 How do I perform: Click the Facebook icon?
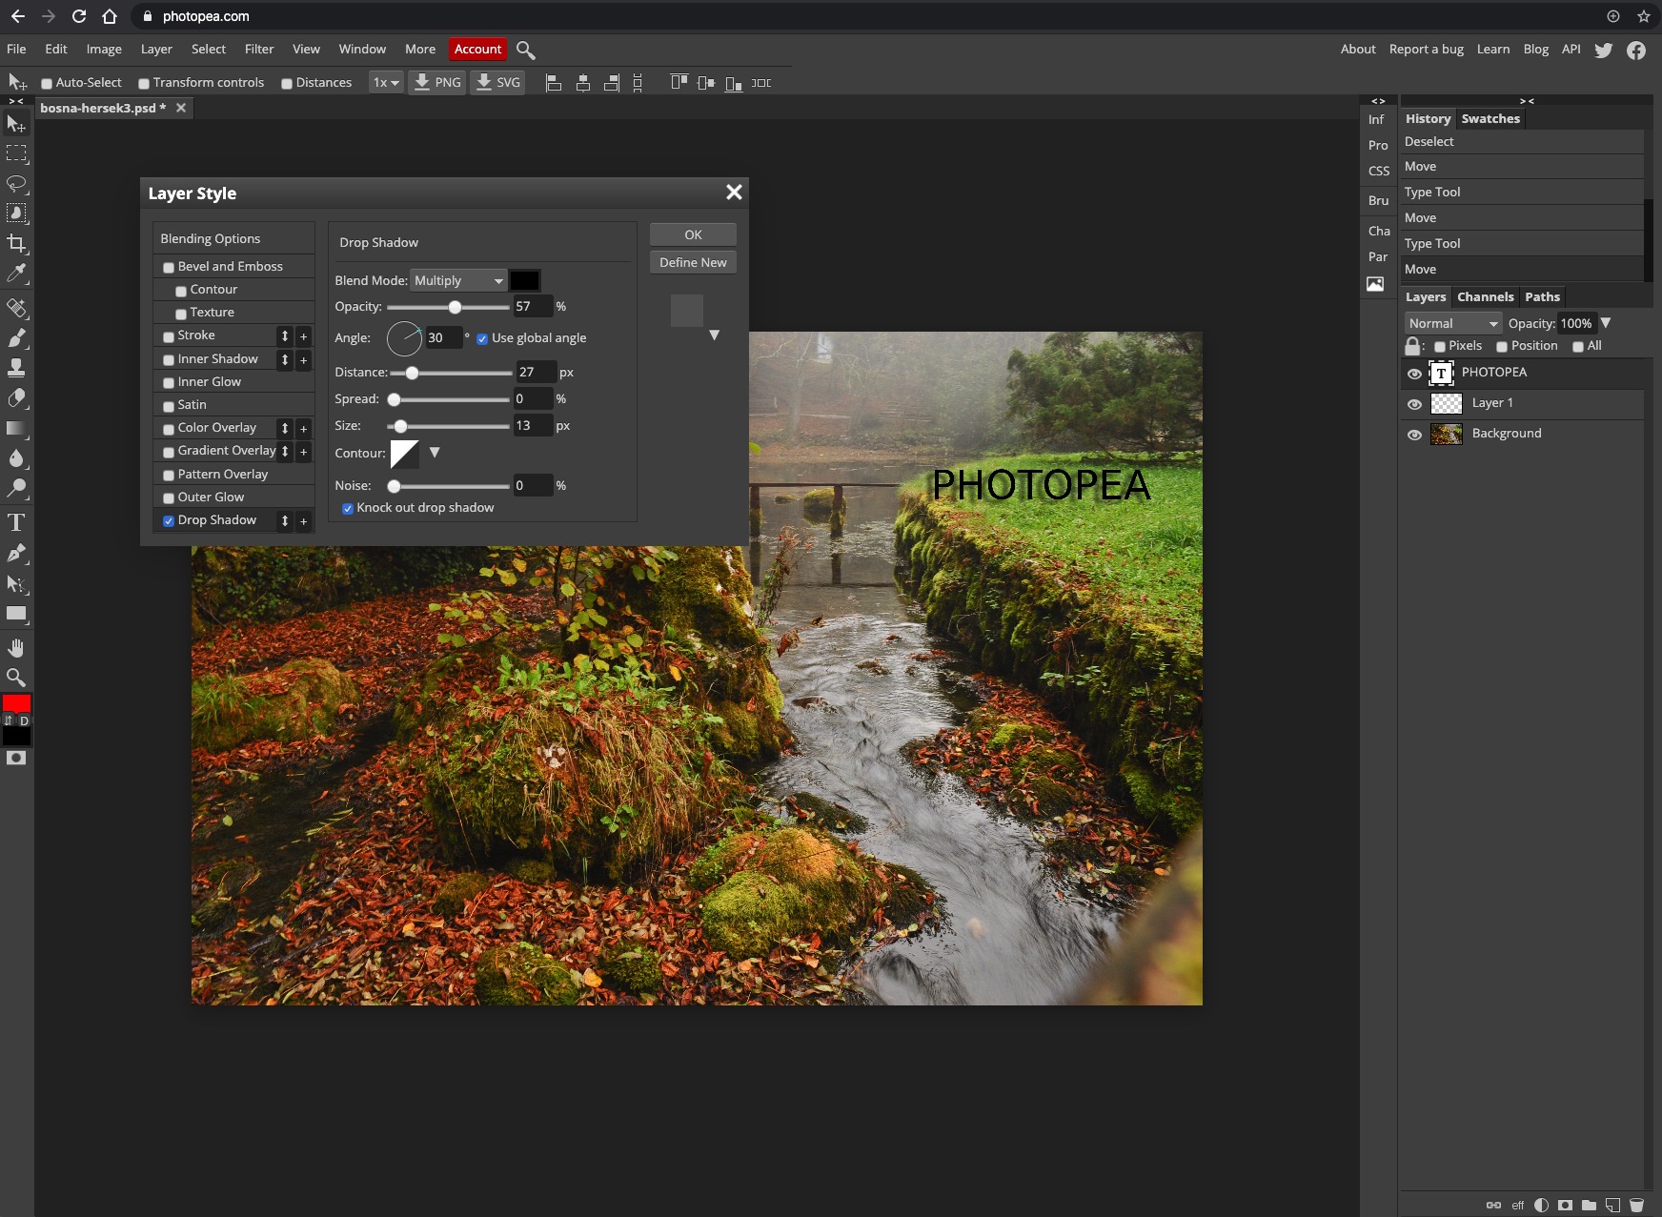click(1636, 50)
